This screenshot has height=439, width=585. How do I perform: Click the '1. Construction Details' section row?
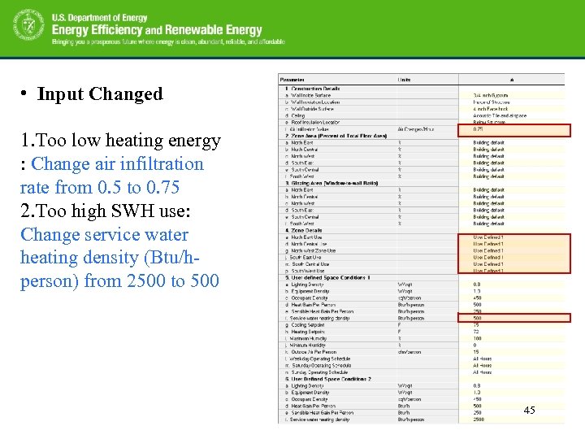[312, 89]
